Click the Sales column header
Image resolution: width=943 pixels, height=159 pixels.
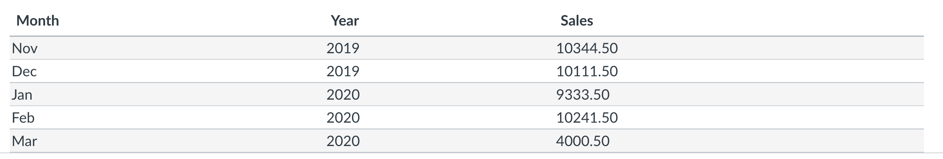click(x=577, y=21)
